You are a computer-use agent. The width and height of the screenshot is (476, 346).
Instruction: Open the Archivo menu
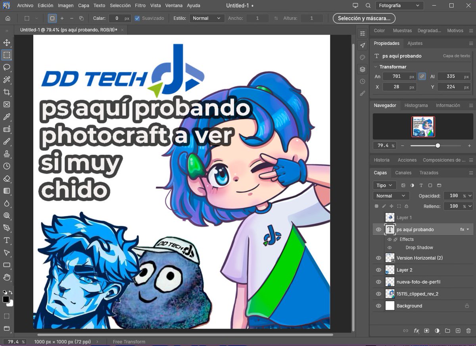pyautogui.click(x=25, y=6)
